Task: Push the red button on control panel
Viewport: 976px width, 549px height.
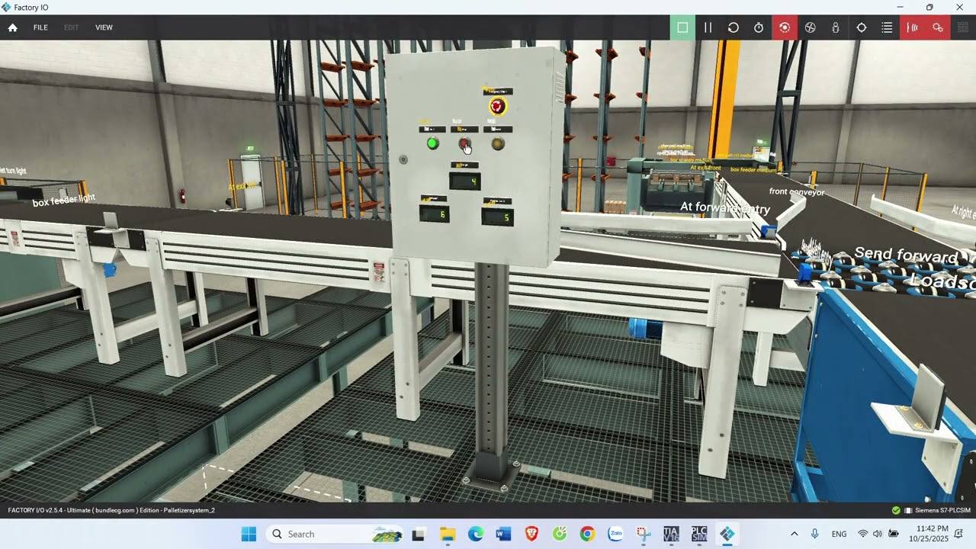Action: [464, 143]
